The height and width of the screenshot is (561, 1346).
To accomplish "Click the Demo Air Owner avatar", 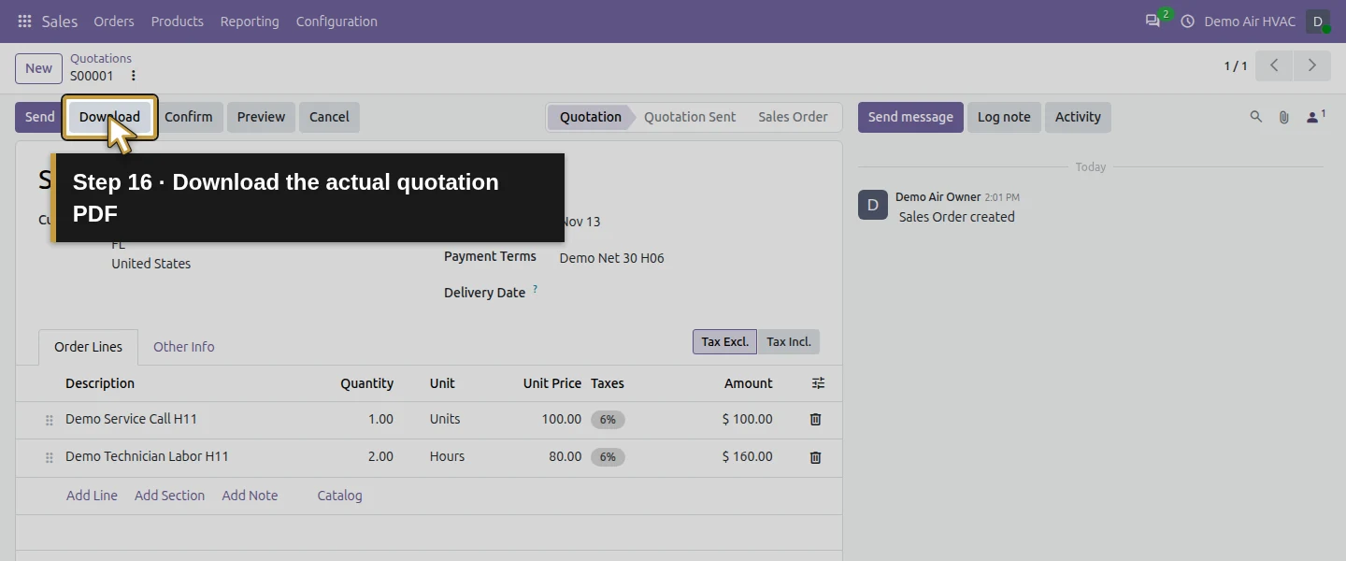I will 873,205.
